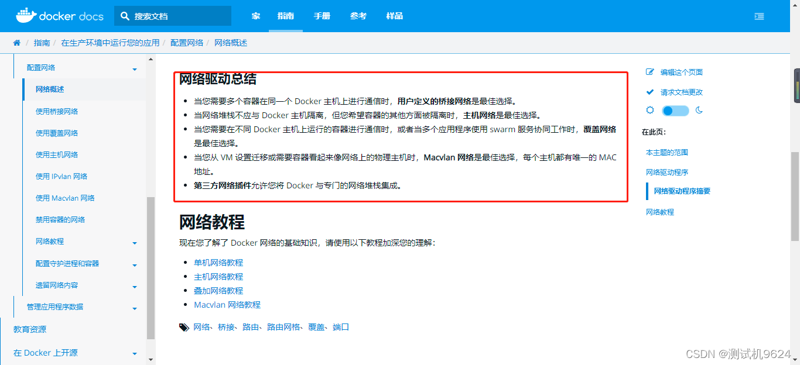Click 网络概述 in the breadcrumb
Image resolution: width=800 pixels, height=365 pixels.
(x=231, y=43)
